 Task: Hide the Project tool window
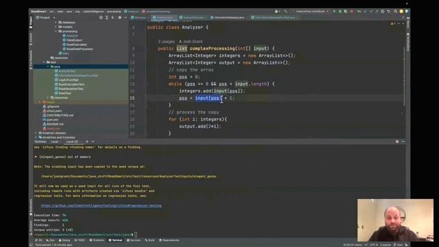tap(126, 18)
